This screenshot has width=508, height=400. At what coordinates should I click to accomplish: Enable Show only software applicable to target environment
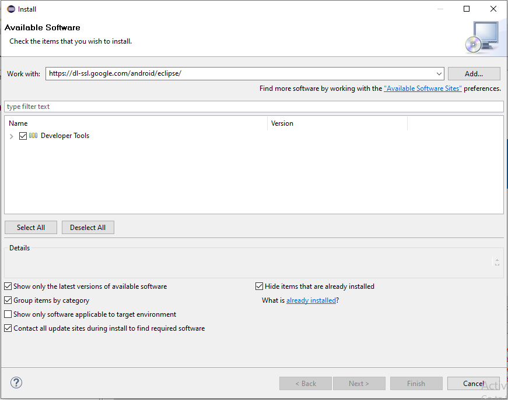(8, 314)
